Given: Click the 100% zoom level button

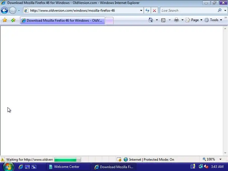Looking at the screenshot, I should (x=209, y=159).
